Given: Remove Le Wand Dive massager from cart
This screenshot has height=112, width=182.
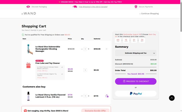Looking at the screenshot, I should tap(107, 49).
